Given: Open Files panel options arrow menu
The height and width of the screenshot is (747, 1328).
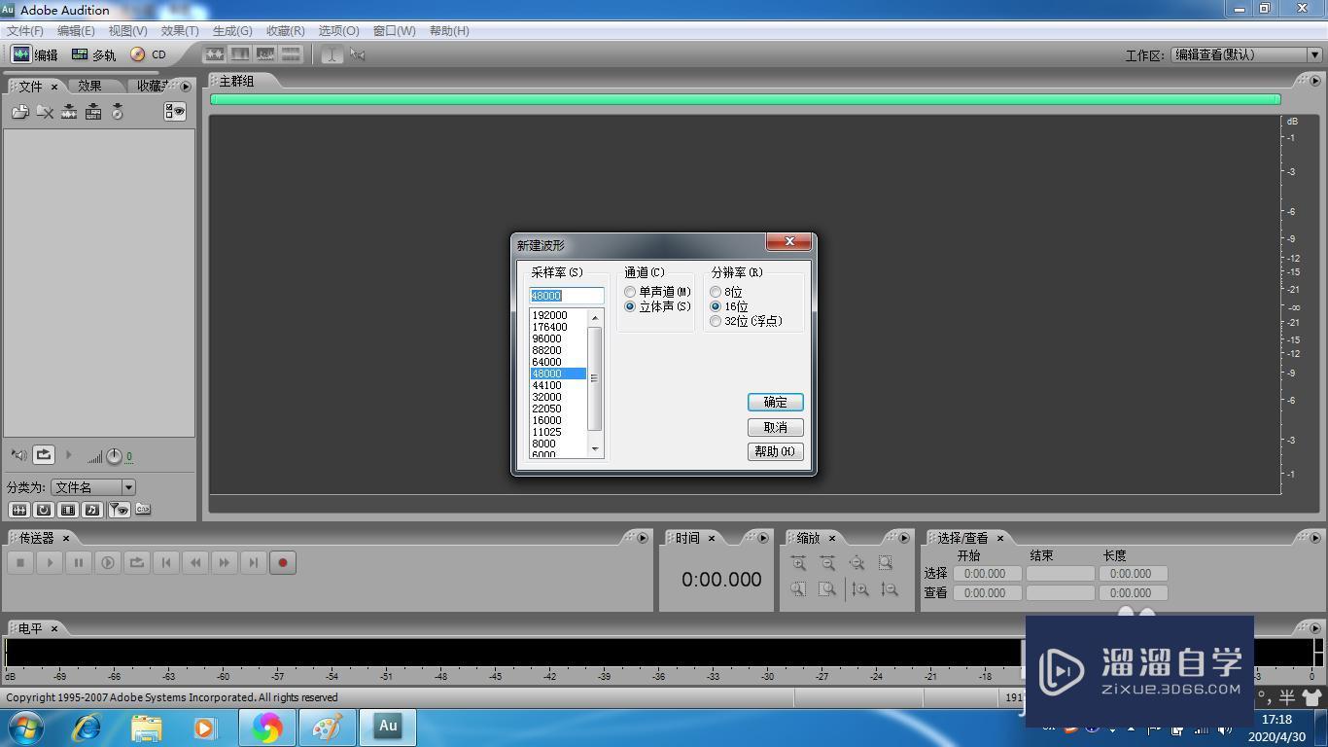Looking at the screenshot, I should (x=186, y=86).
